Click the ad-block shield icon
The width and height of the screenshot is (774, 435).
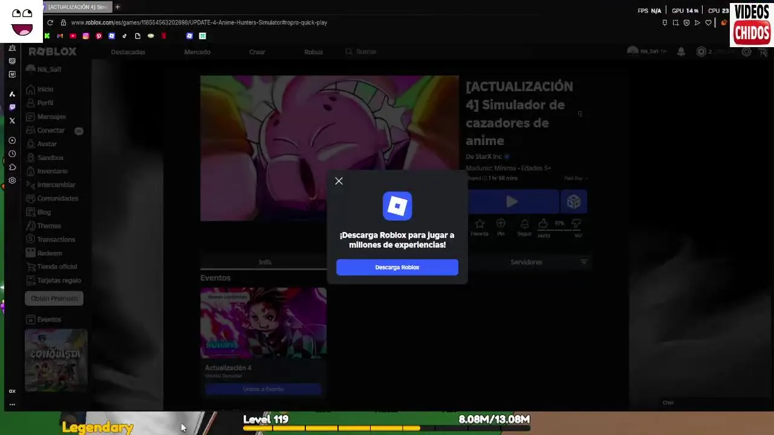point(686,23)
